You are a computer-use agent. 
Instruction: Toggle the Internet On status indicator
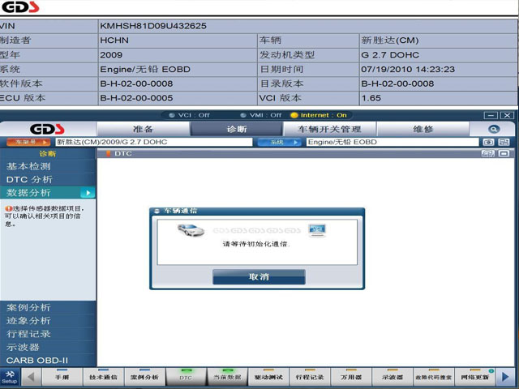coord(319,115)
